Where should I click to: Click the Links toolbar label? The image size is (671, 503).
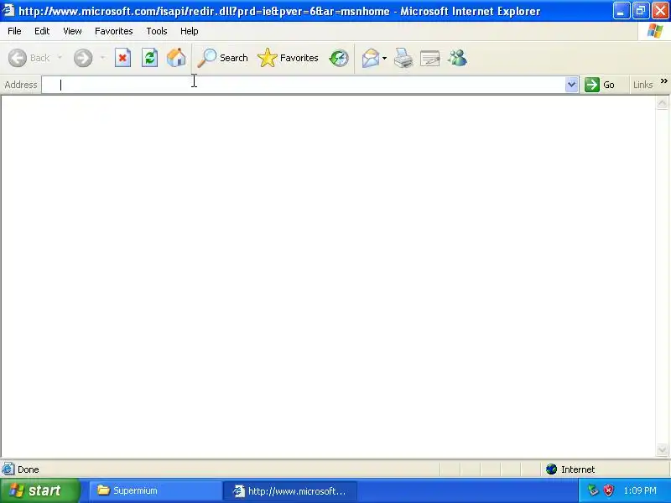[642, 85]
